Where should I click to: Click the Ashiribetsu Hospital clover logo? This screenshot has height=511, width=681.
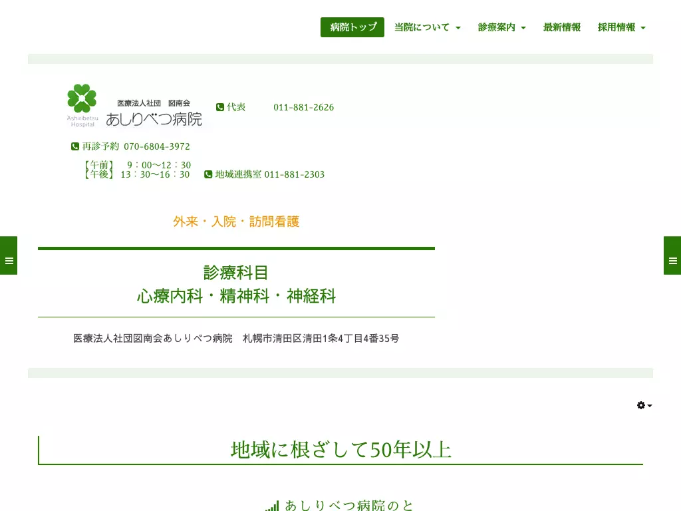[82, 105]
